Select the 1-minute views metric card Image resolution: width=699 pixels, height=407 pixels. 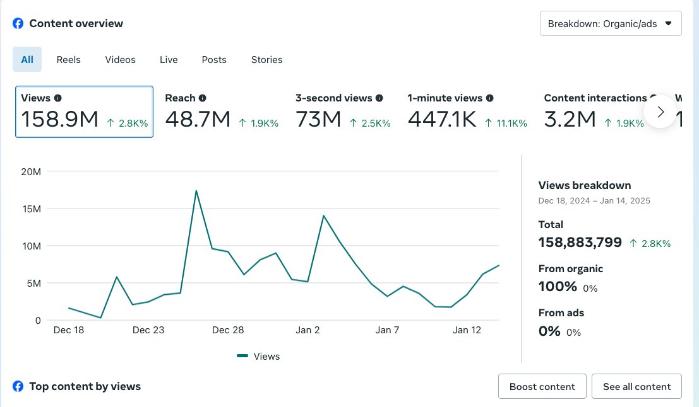tap(467, 112)
